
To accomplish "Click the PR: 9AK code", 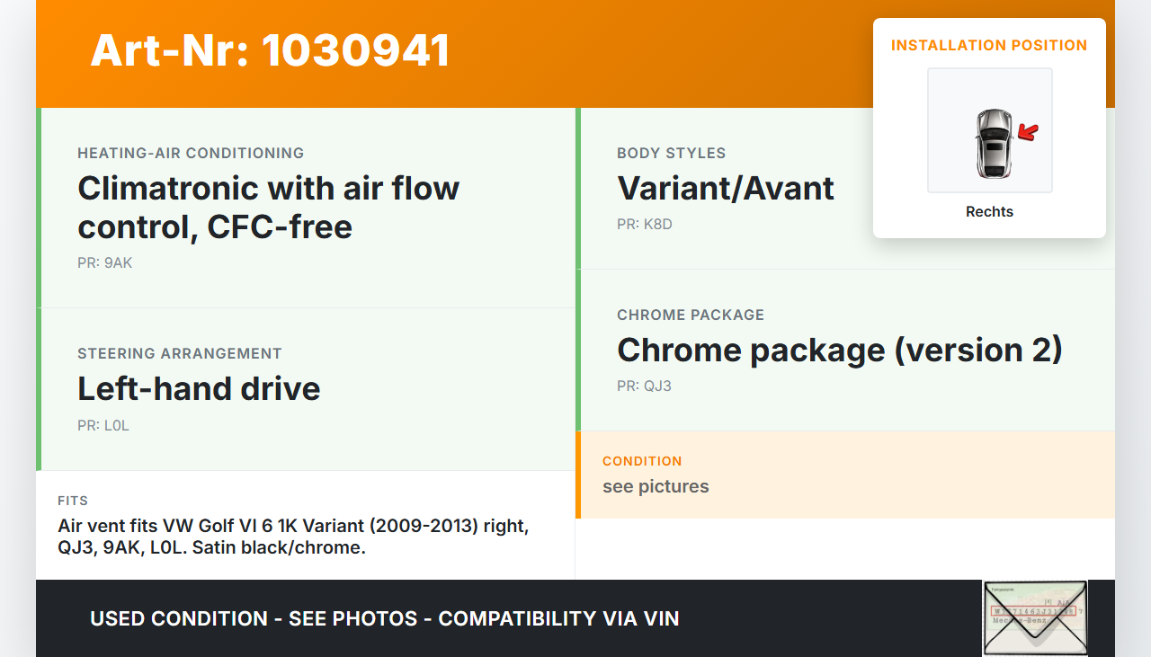I will 105,263.
